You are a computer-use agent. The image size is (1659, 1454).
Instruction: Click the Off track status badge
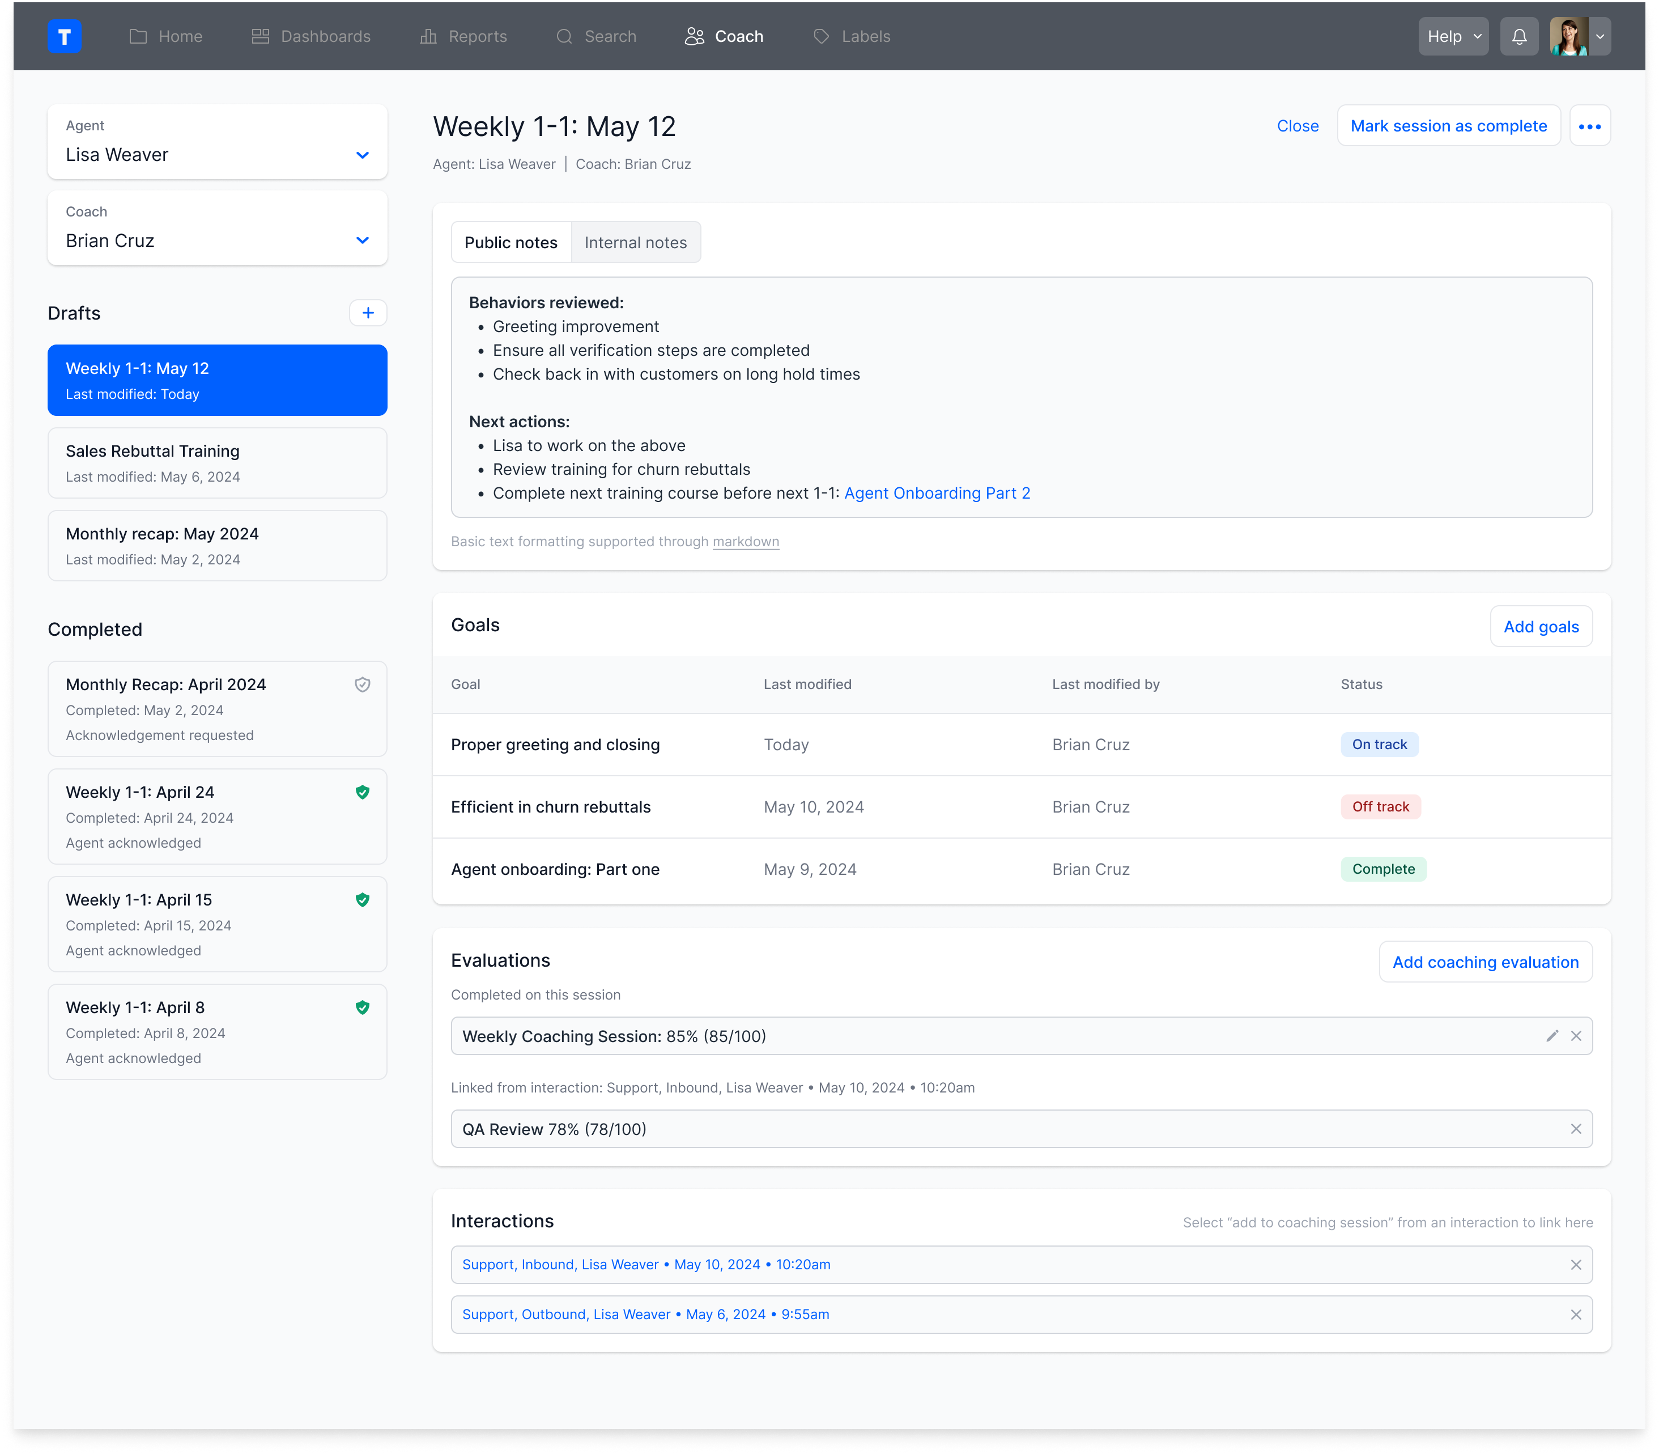[x=1380, y=807]
